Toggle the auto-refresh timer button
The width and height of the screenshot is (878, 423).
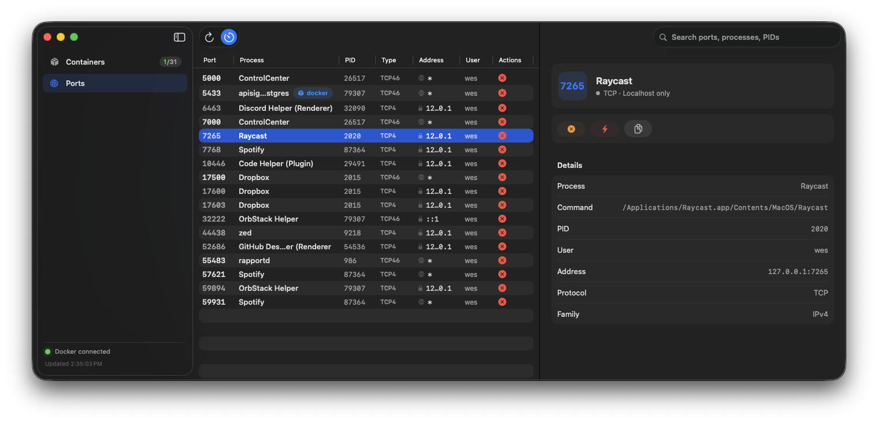tap(229, 37)
